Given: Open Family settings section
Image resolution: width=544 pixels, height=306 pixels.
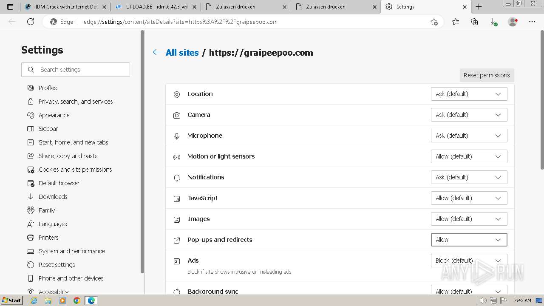Looking at the screenshot, I should click(47, 210).
